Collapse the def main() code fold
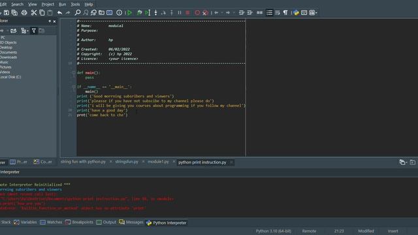This screenshot has width=418, height=235. tap(74, 72)
